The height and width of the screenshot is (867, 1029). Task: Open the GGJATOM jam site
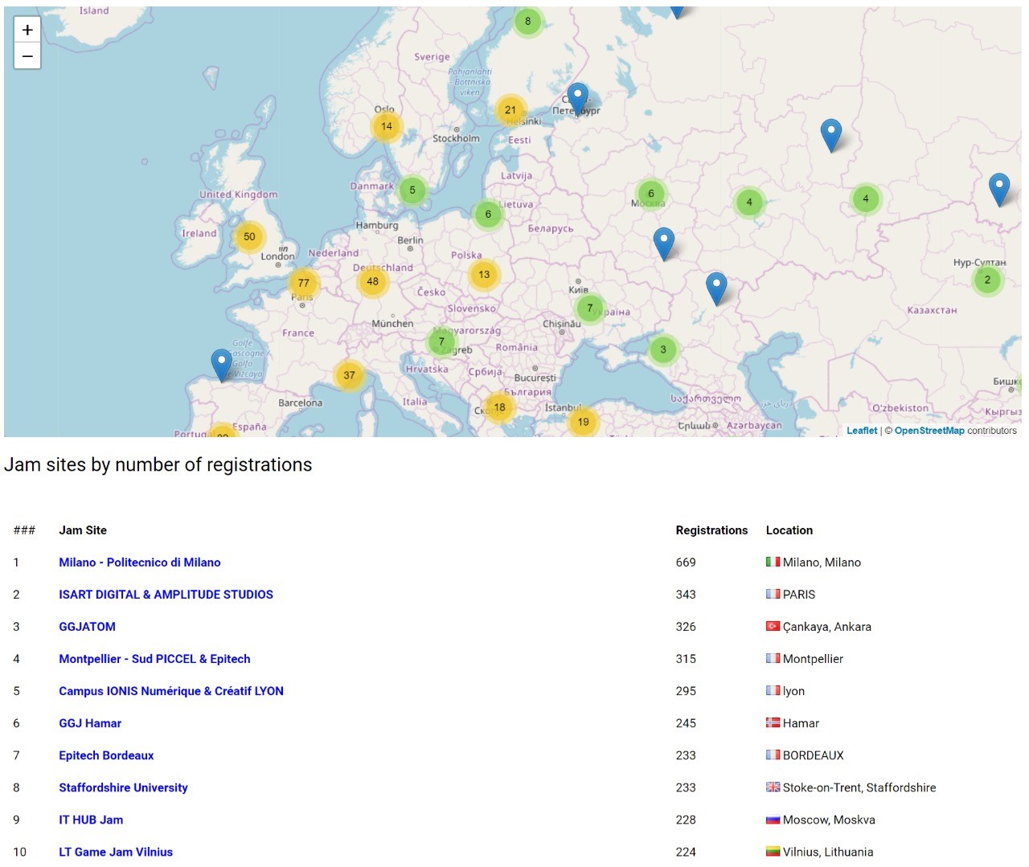coord(87,627)
